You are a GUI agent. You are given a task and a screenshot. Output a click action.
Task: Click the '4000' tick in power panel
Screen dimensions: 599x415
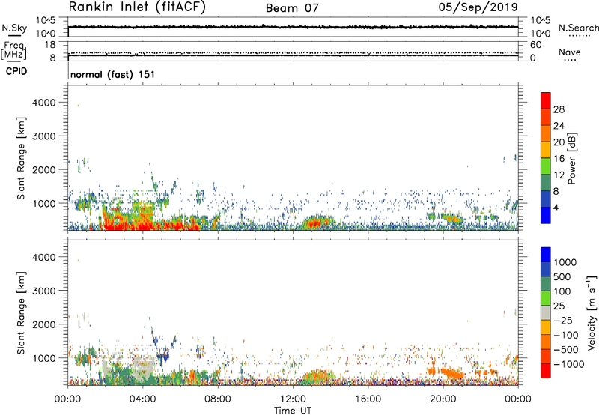44,103
